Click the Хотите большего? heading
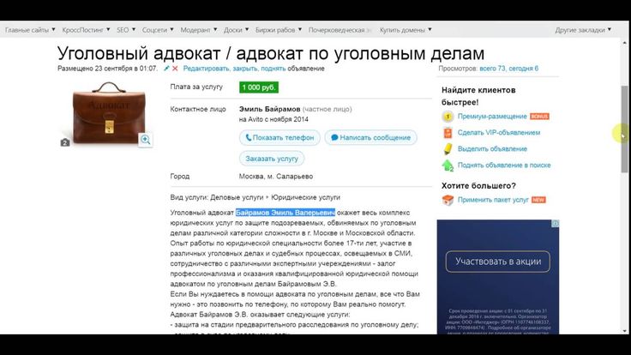 478,185
